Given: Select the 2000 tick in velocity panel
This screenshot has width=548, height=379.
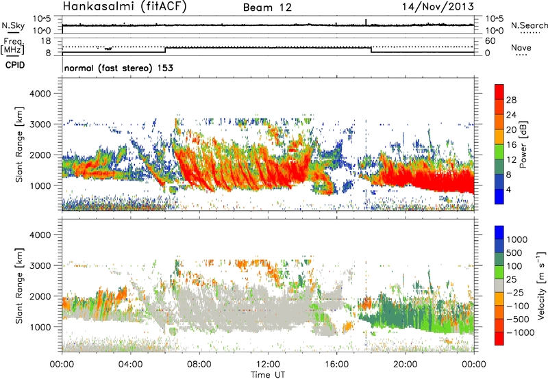Looking at the screenshot, I should coord(40,296).
